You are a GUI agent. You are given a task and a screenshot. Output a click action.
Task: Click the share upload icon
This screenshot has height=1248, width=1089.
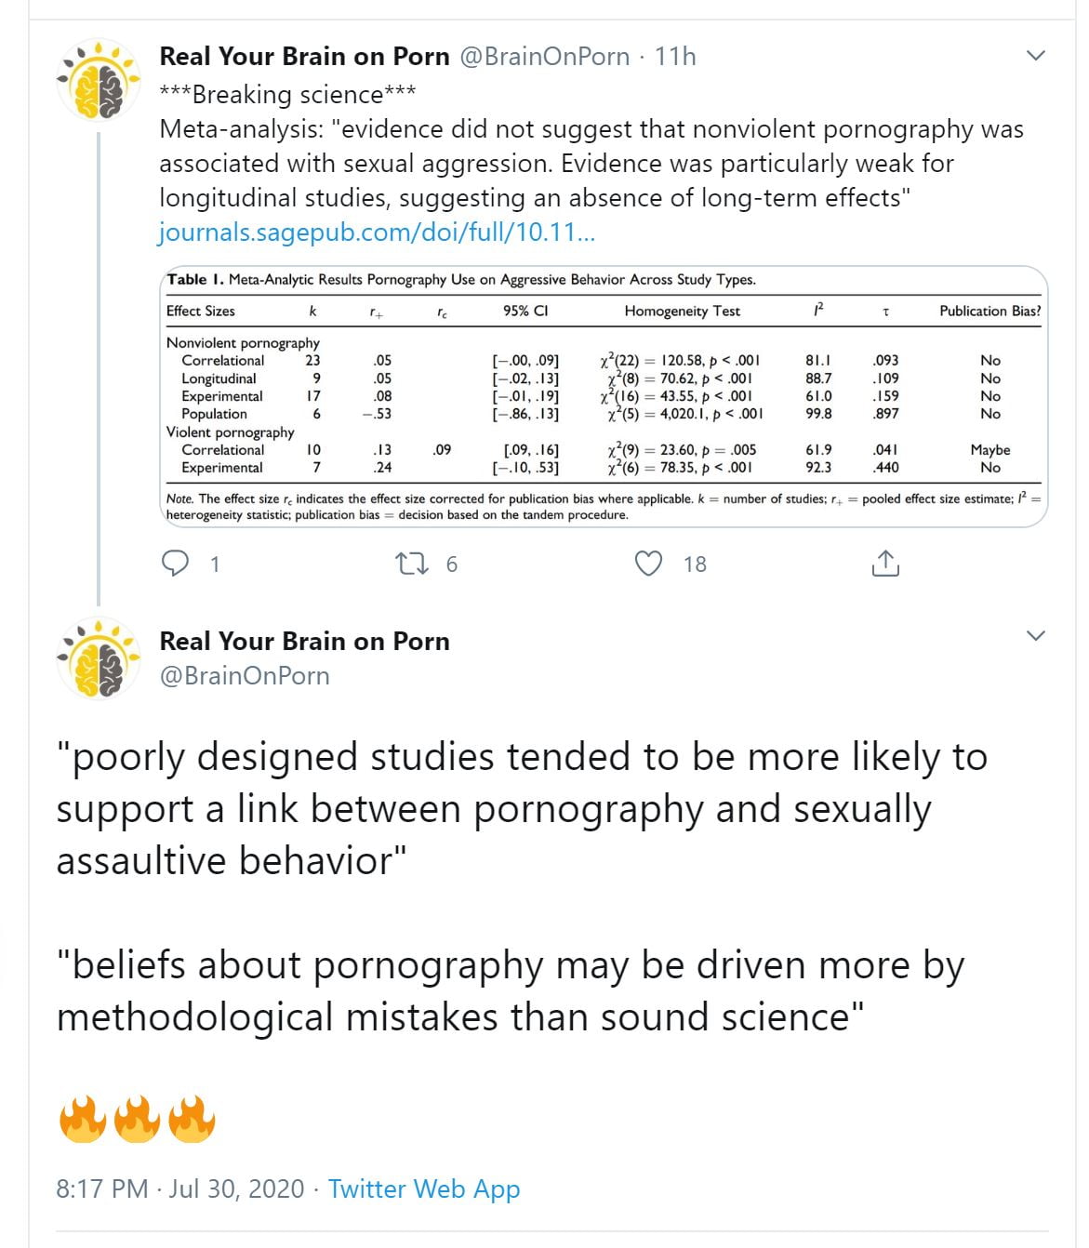(x=885, y=564)
